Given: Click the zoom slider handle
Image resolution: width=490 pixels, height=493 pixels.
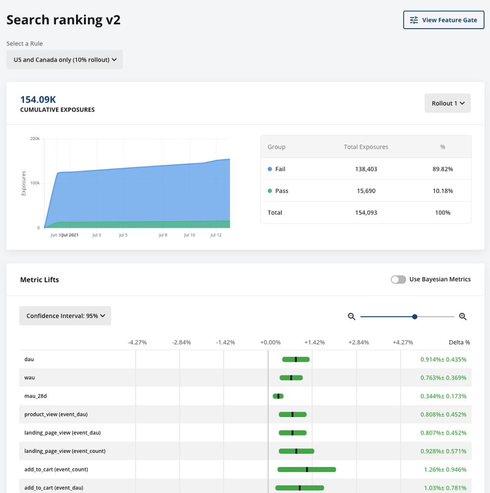Looking at the screenshot, I should click(415, 317).
